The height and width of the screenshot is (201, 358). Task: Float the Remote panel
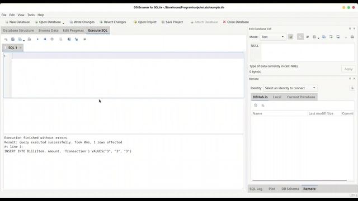pyautogui.click(x=350, y=78)
